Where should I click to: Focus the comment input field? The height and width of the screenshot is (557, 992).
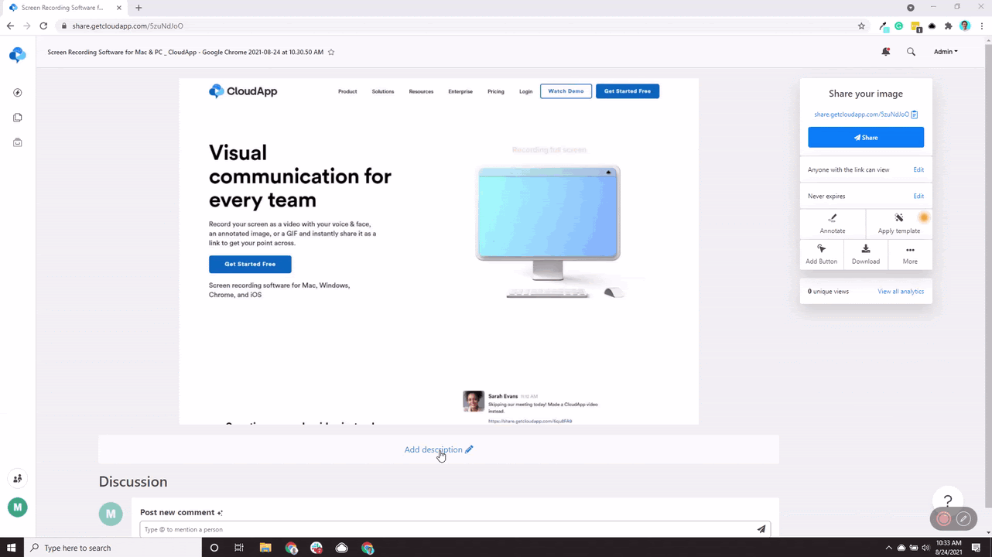click(447, 529)
